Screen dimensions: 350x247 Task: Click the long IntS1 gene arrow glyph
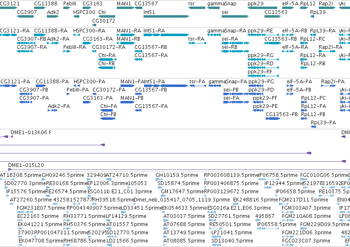click(x=166, y=16)
